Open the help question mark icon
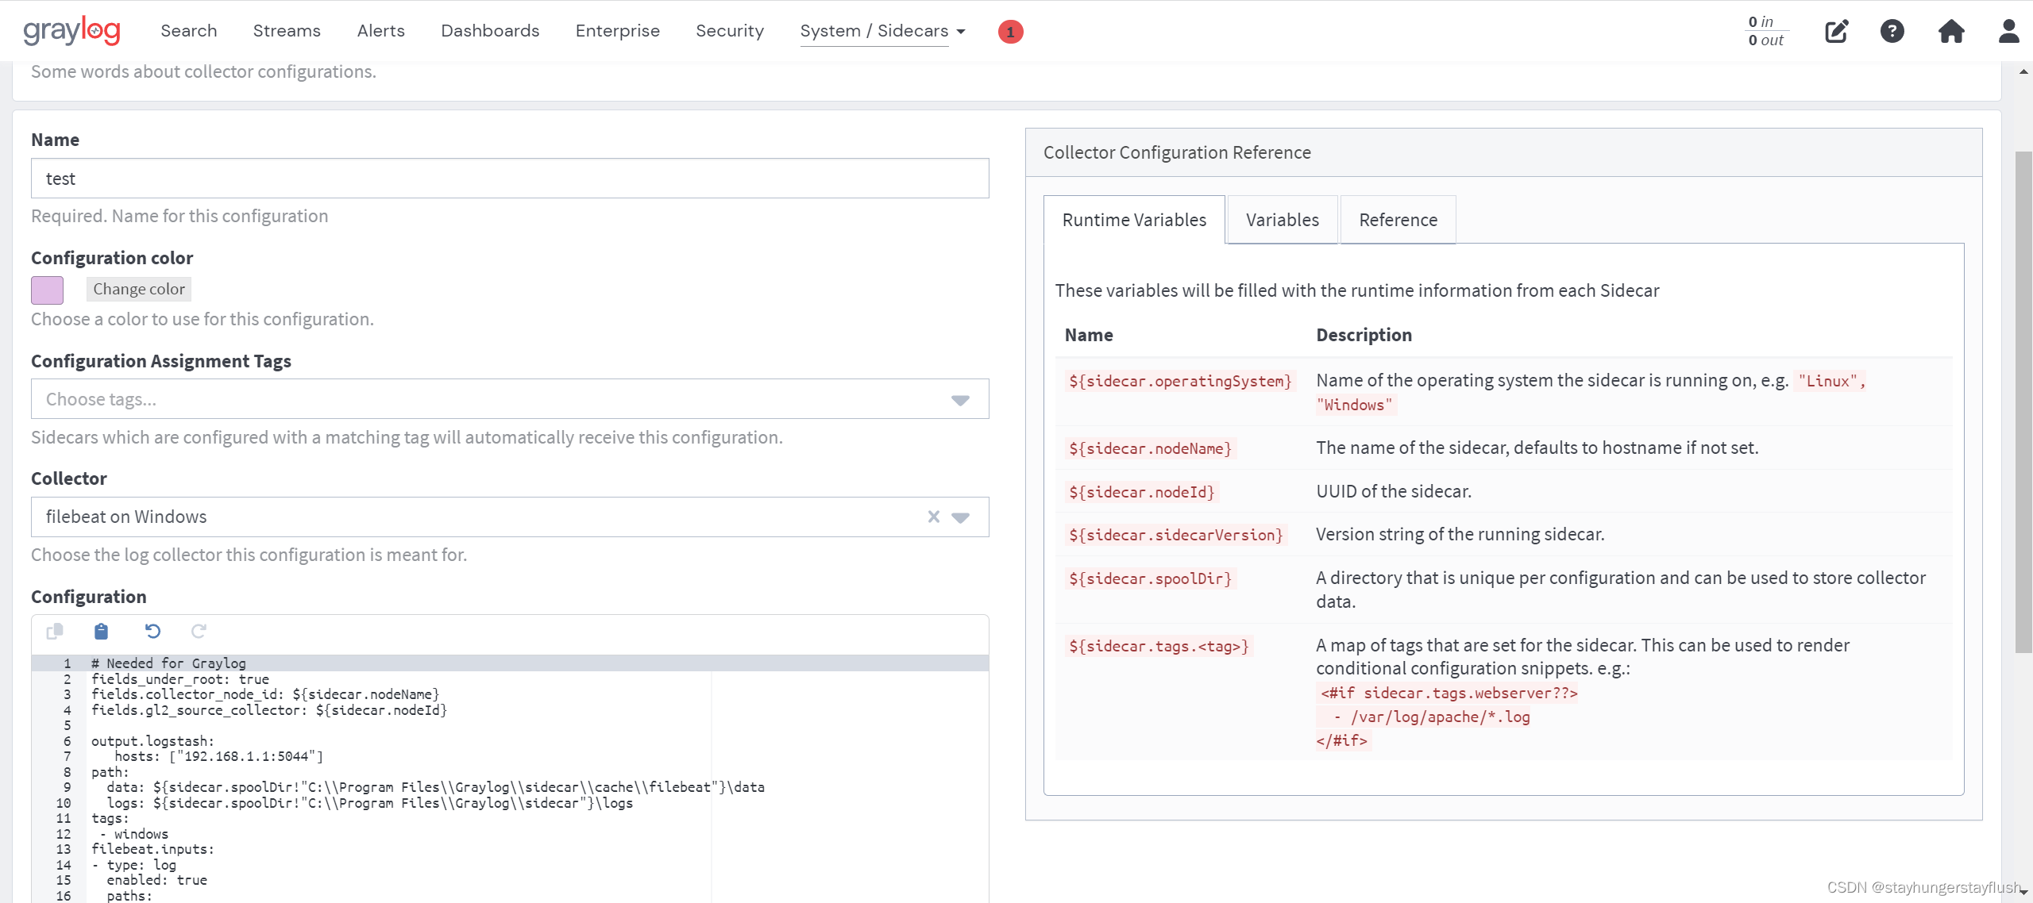The width and height of the screenshot is (2033, 903). pos(1892,31)
